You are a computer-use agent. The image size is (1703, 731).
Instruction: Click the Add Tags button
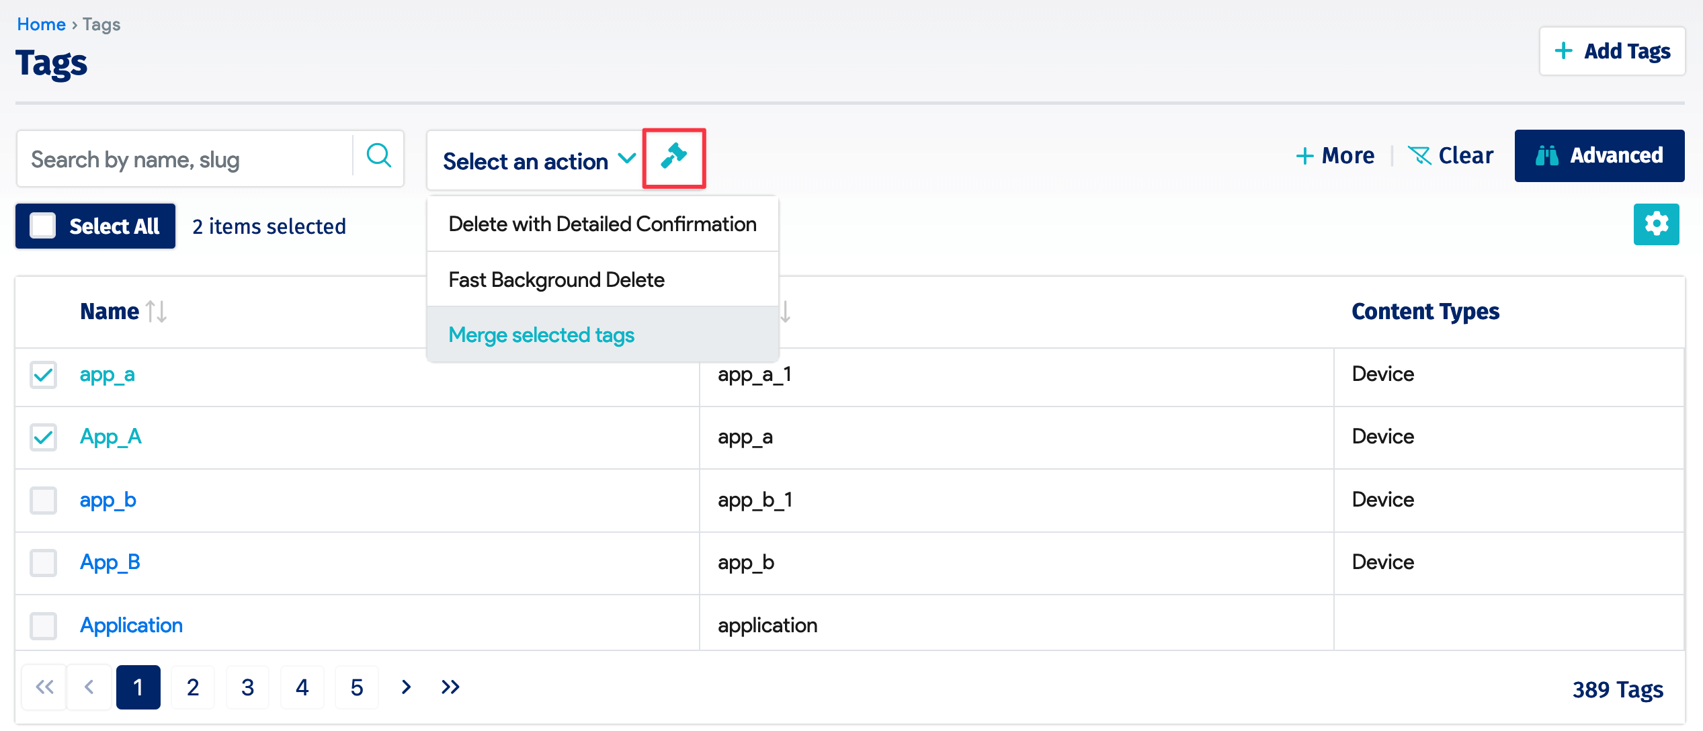(1612, 51)
